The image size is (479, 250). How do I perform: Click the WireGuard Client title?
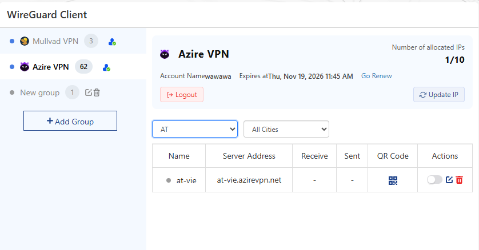[x=47, y=15]
